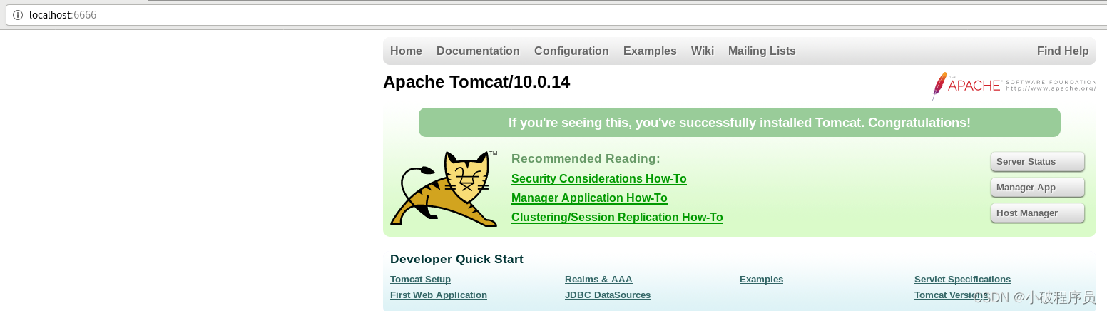Screen dimensions: 1107x311
Task: Open Manager Application How-To link
Action: pyautogui.click(x=589, y=198)
